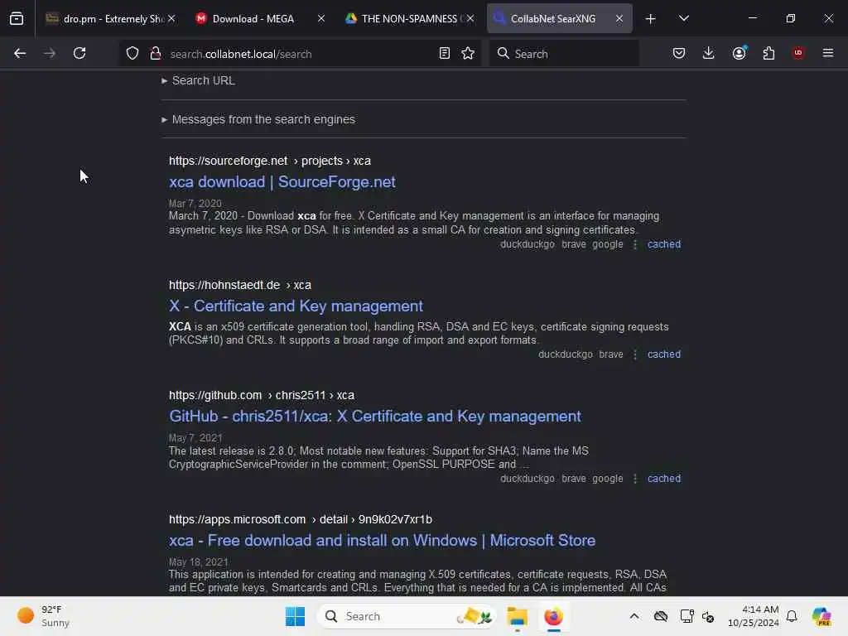Open cached version of SourceForge result

(664, 244)
